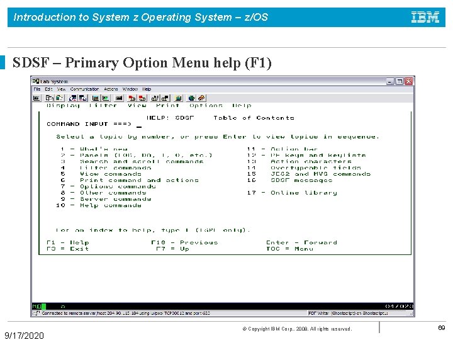This screenshot has width=453, height=340.
Task: Click topic 15 JES2 and MVS commands
Action: 309,174
